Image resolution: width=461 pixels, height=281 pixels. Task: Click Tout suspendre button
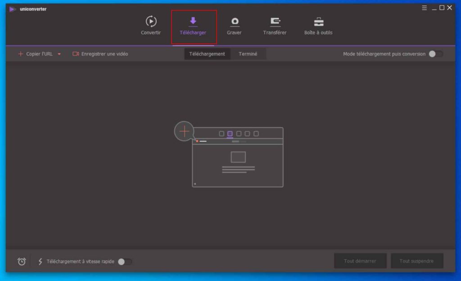click(x=416, y=261)
